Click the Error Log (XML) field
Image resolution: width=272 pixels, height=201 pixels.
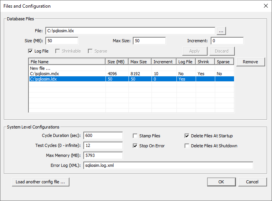pyautogui.click(x=168, y=165)
